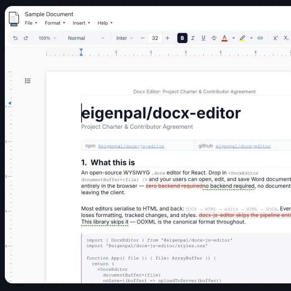The width and height of the screenshot is (291, 291).
Task: Click the deleted text zero backend required
Action: (x=174, y=186)
